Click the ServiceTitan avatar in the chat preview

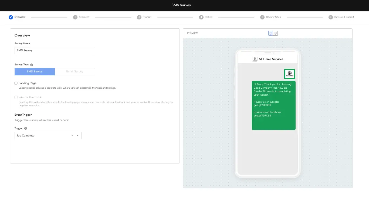tap(289, 73)
